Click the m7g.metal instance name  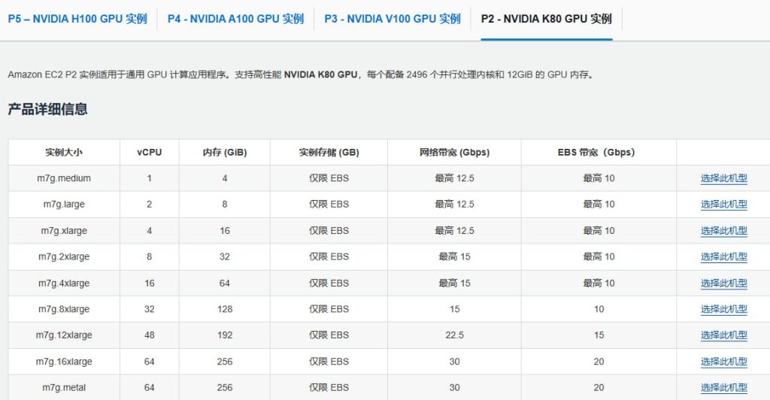pyautogui.click(x=64, y=388)
